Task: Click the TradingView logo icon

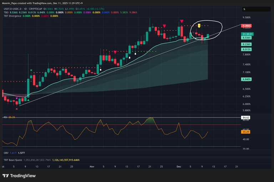Action: (6, 176)
